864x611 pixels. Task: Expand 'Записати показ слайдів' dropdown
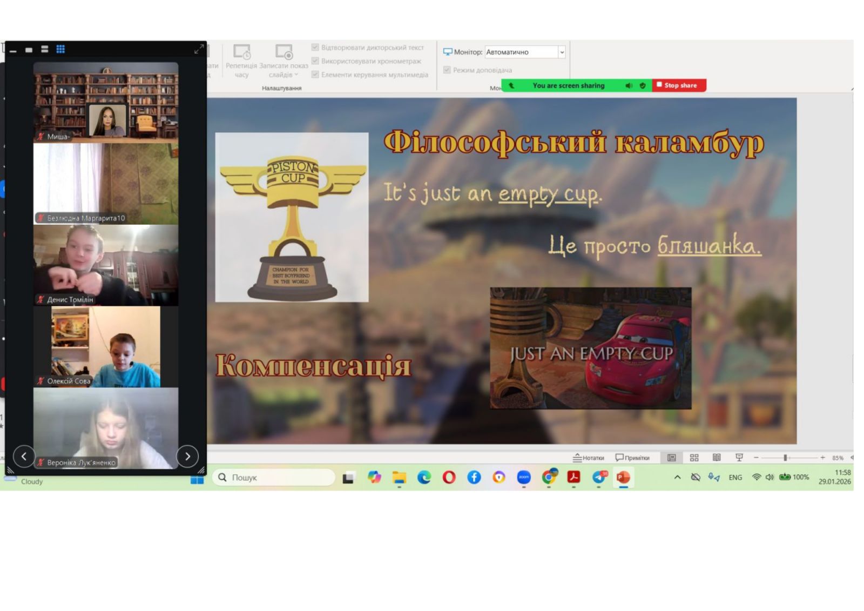[x=296, y=75]
